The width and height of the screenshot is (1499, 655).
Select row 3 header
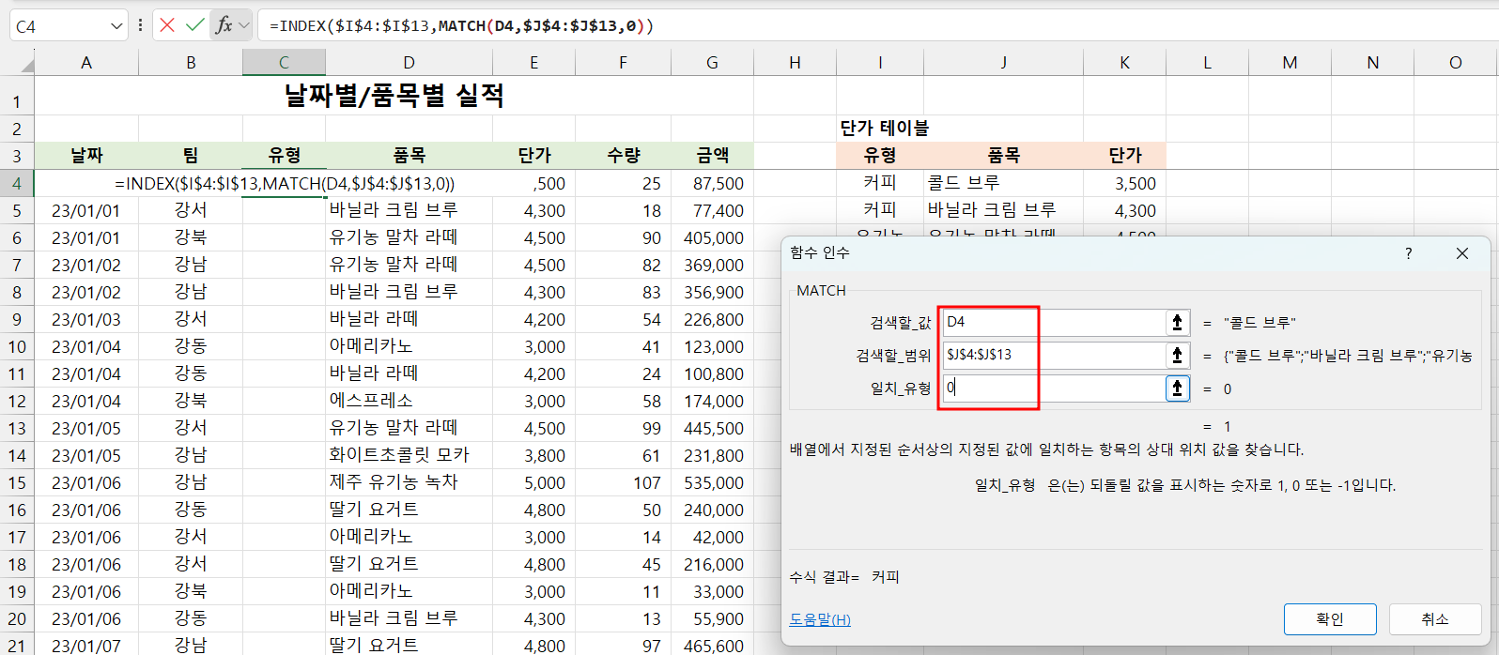coord(17,156)
